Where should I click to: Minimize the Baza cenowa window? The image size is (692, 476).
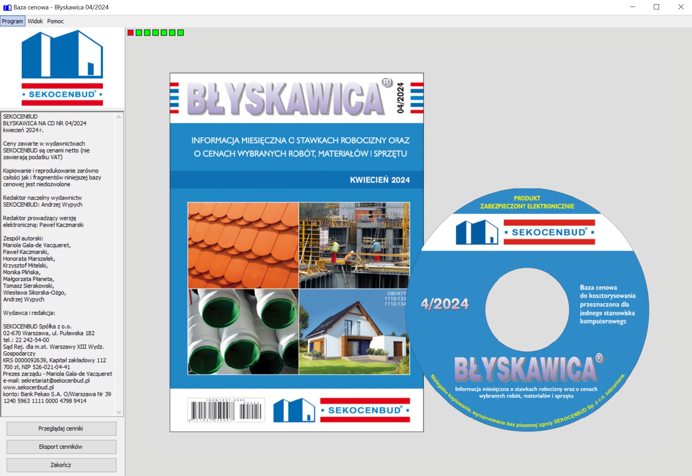pyautogui.click(x=632, y=7)
